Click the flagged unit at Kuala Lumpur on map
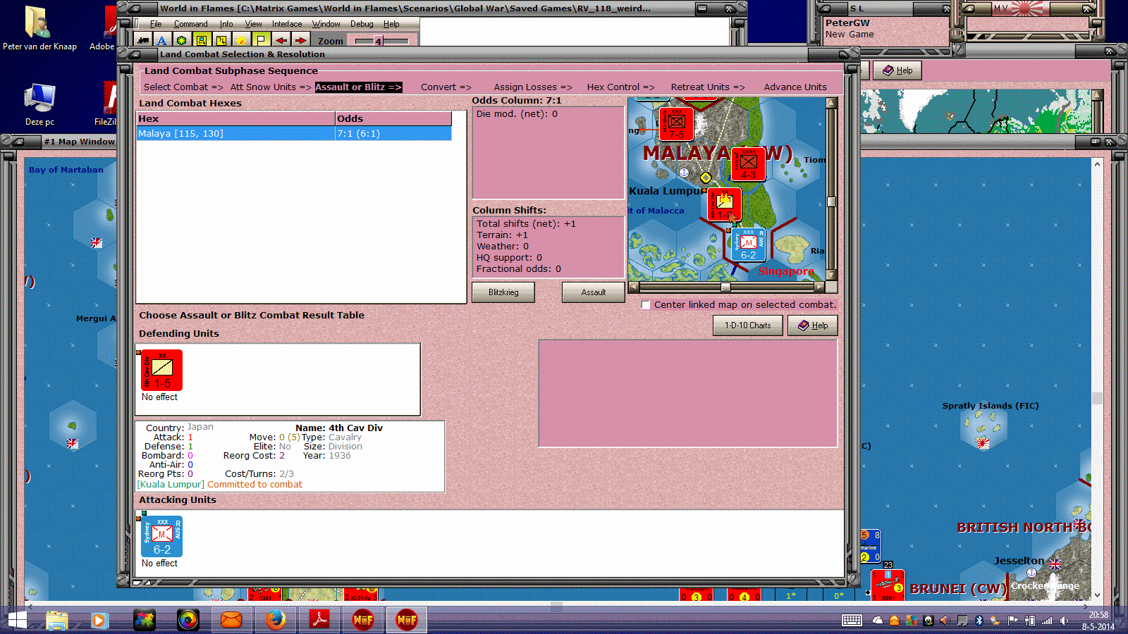The image size is (1128, 634). point(724,204)
